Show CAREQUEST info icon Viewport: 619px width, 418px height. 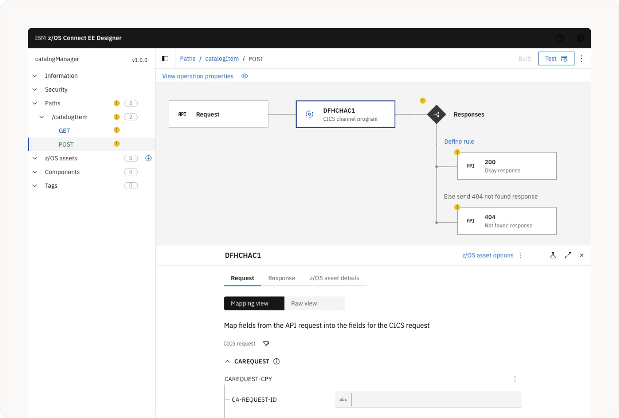click(x=276, y=361)
